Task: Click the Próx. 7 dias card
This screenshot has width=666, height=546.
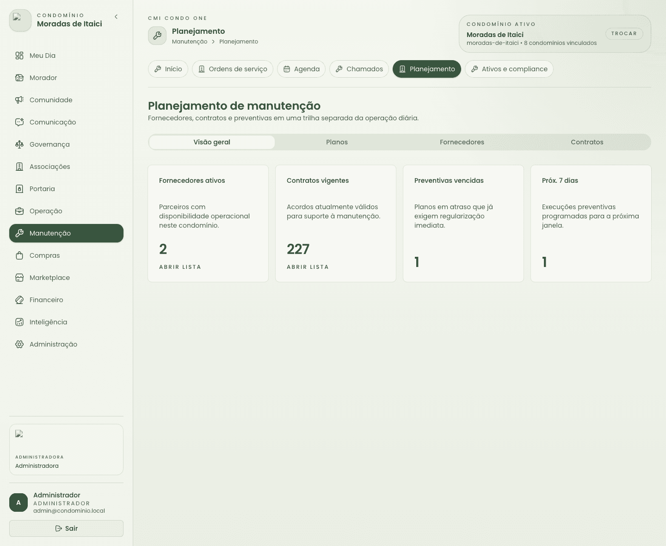Action: click(x=591, y=223)
